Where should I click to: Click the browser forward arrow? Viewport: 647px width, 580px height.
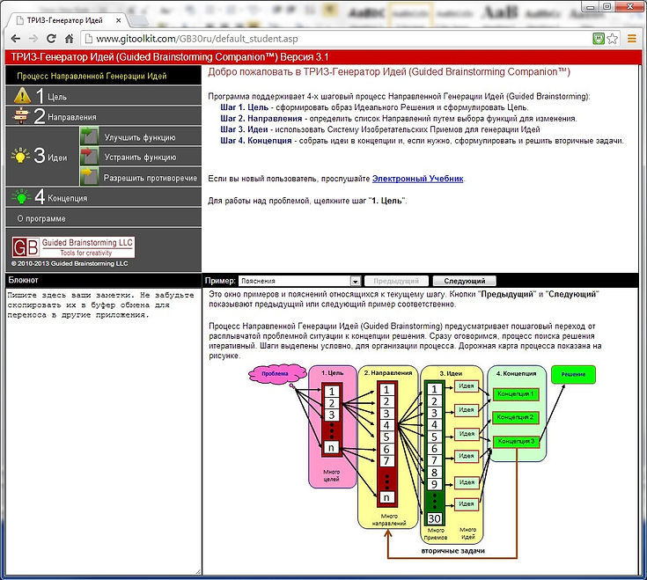coord(33,39)
